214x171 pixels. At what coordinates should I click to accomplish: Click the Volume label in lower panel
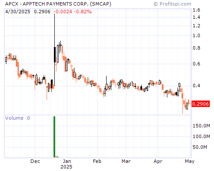tap(14, 118)
